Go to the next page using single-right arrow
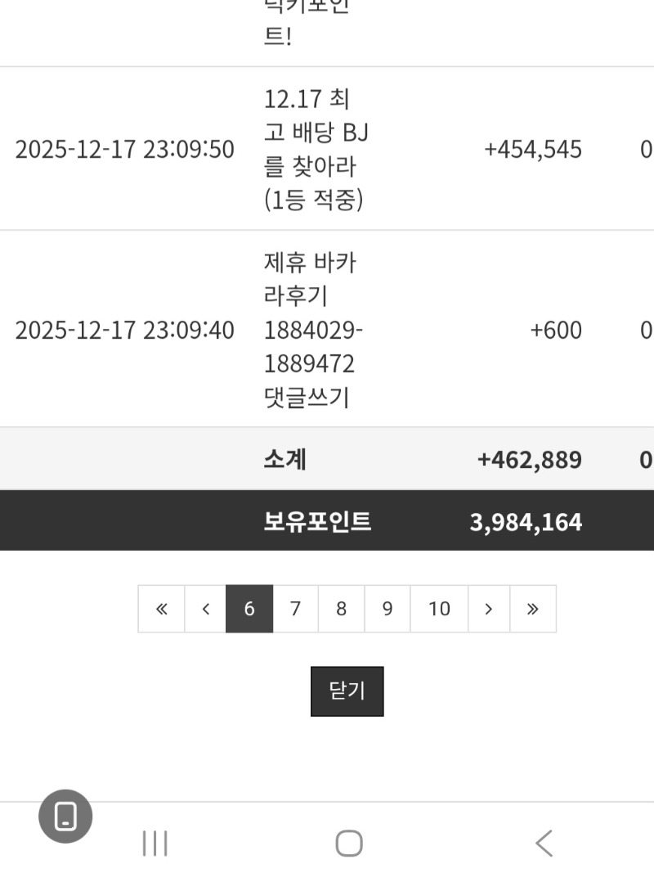 488,609
